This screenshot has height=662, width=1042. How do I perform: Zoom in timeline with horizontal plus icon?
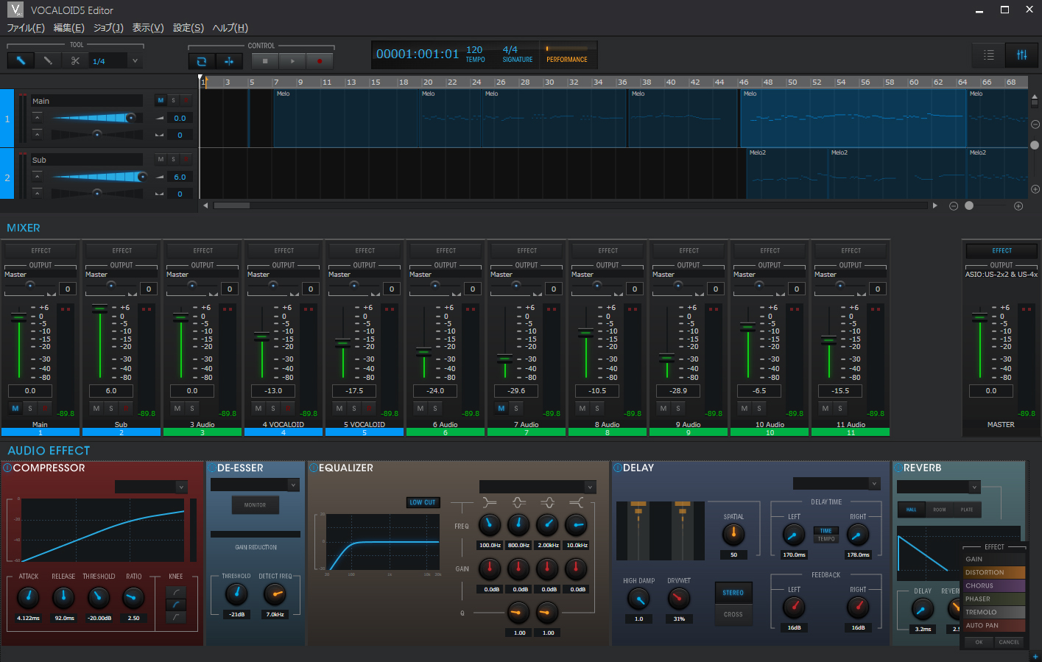point(1018,206)
